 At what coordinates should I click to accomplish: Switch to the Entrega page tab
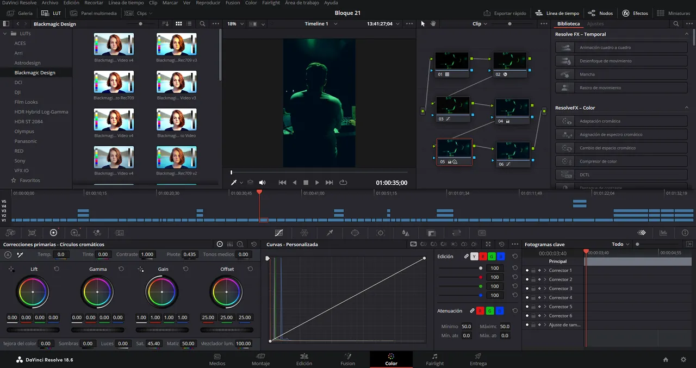pos(478,360)
